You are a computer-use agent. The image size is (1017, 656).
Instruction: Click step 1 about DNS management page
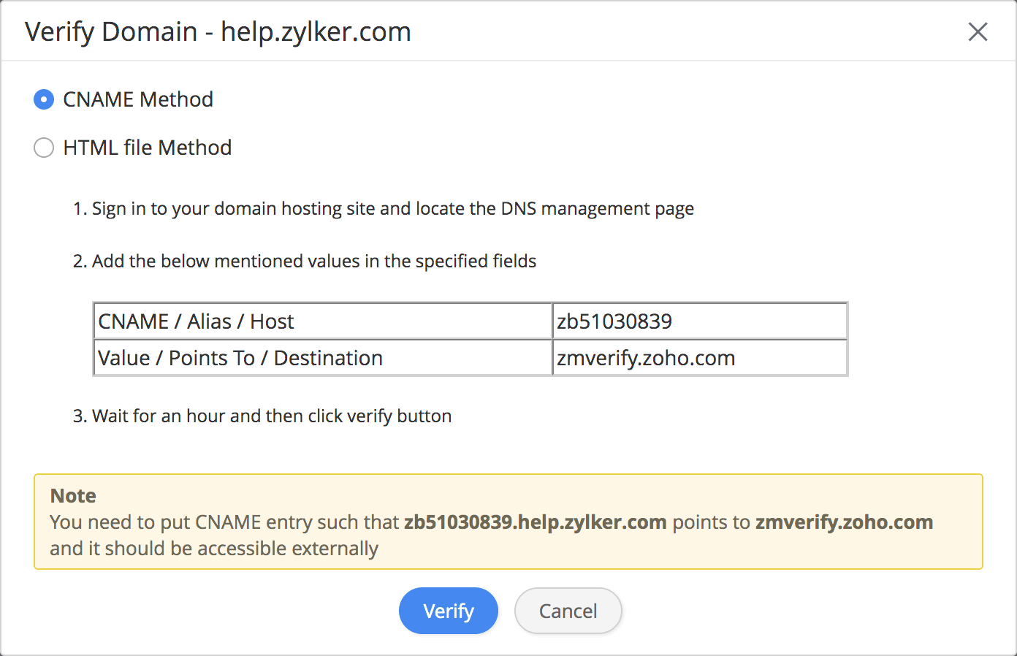coord(384,209)
